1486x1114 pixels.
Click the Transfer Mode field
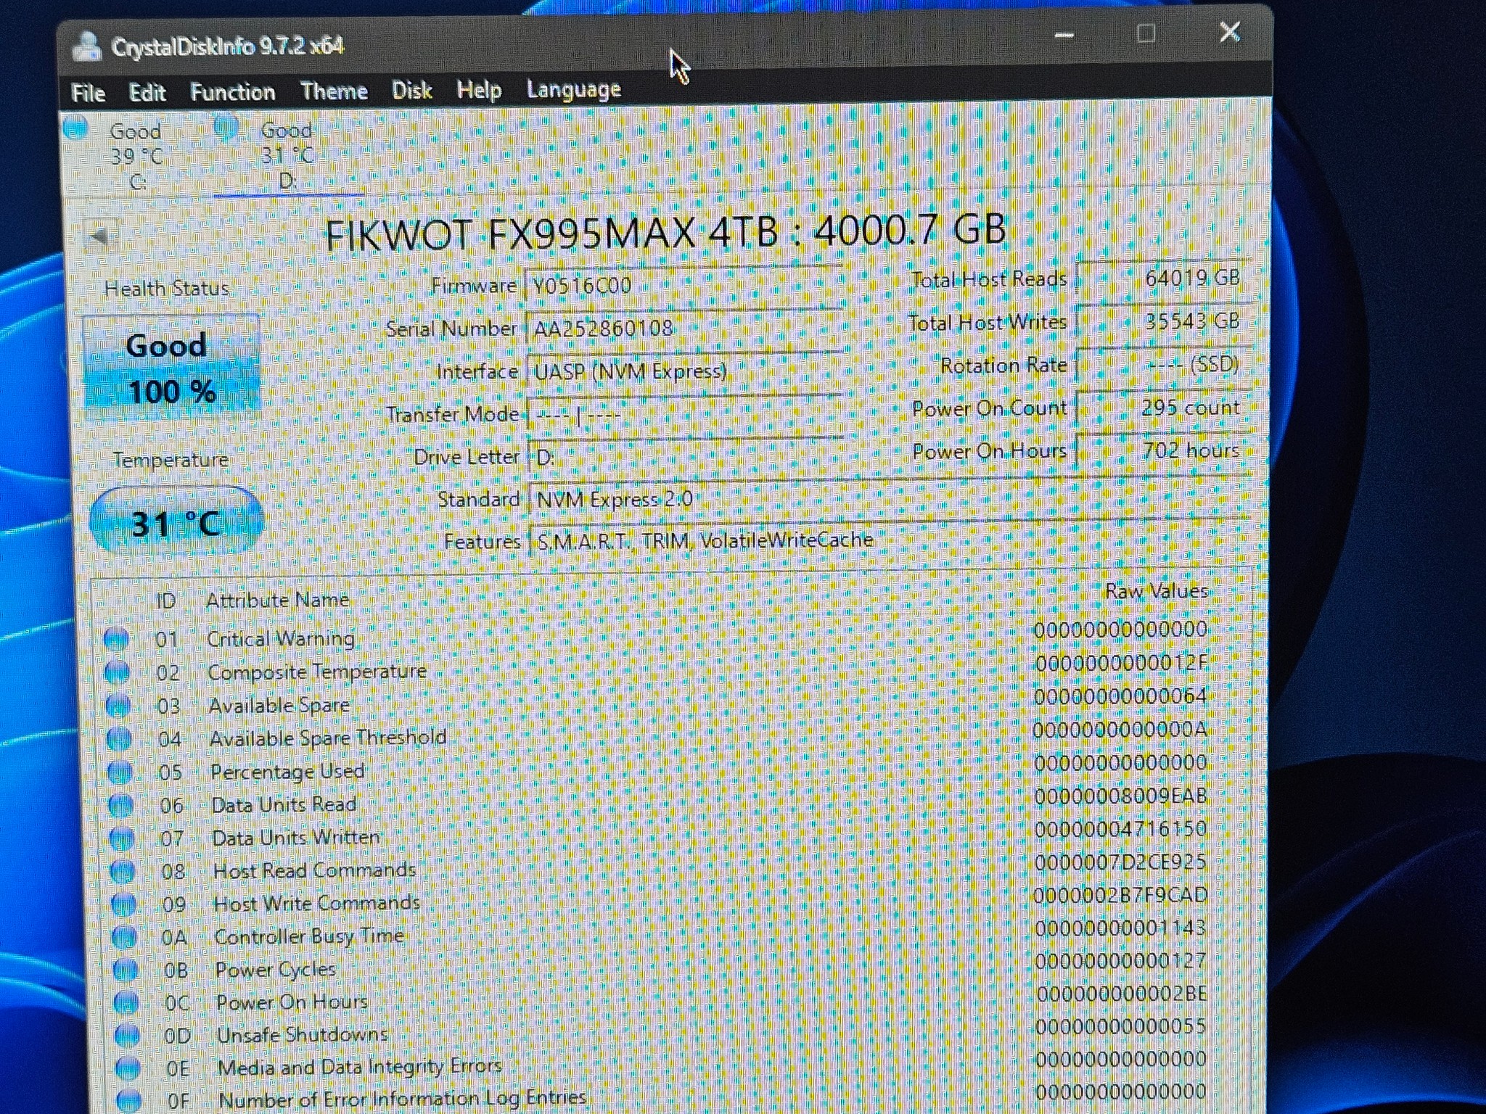685,415
